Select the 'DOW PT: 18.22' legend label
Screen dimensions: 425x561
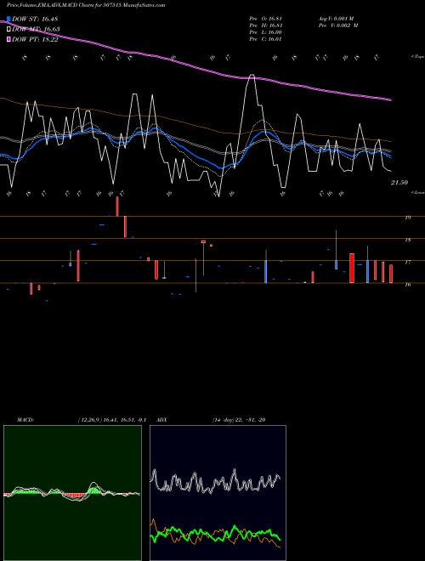coord(35,40)
